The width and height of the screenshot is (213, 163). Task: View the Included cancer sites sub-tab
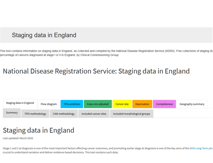pyautogui.click(x=94, y=114)
